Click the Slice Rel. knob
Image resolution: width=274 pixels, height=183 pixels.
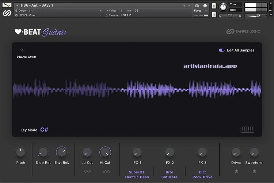tap(43, 152)
